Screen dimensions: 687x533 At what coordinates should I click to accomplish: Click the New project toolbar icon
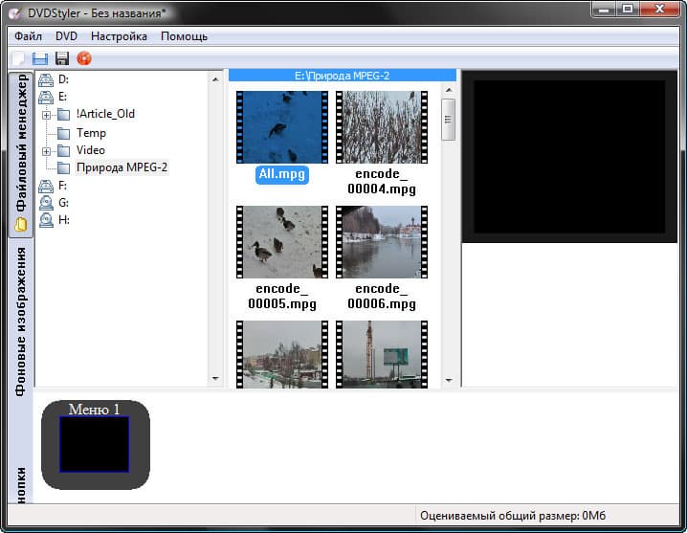click(x=18, y=58)
